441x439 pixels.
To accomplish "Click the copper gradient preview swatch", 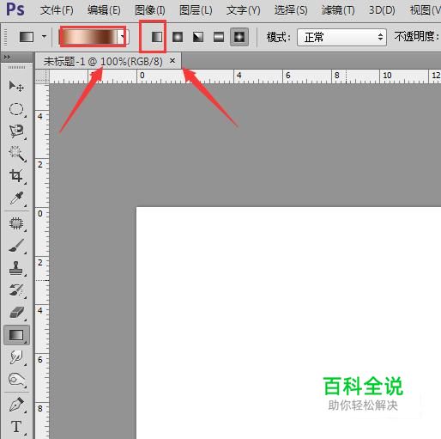I will 89,36.
